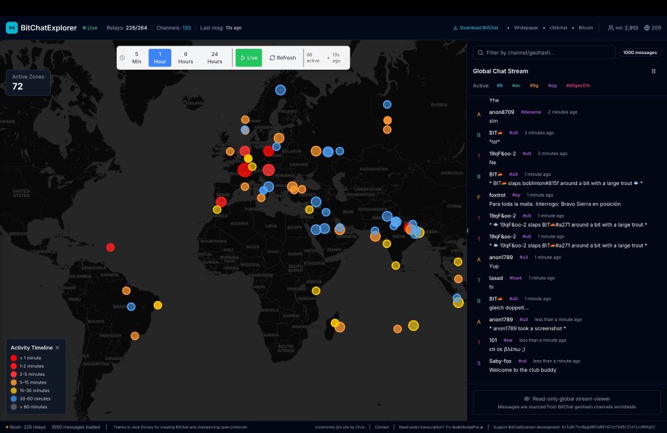Click the red activity marker over Brazil's north coast

tap(111, 247)
